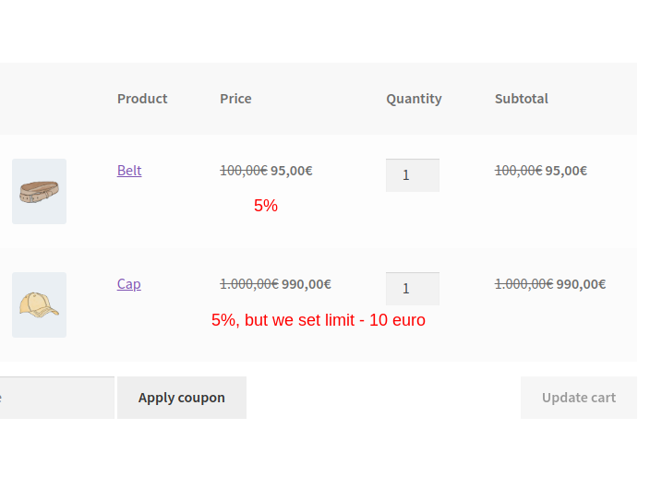The image size is (662, 477).
Task: Click the Cap product thumbnail image
Action: (39, 304)
